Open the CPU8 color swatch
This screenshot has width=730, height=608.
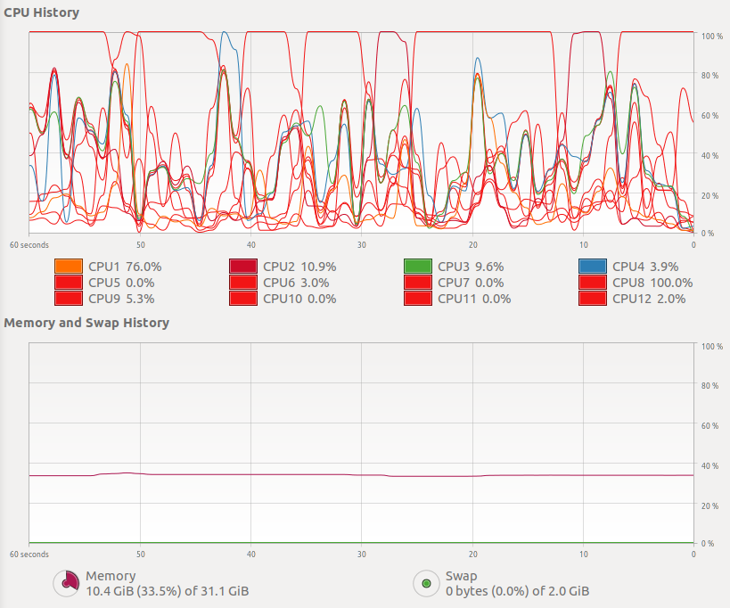(x=593, y=283)
